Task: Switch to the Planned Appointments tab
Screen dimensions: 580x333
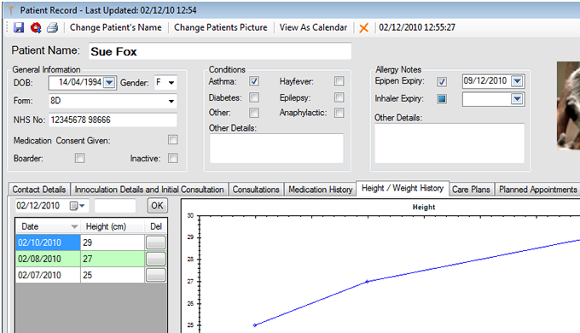Action: click(x=538, y=190)
